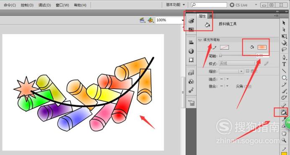
Task: Open the Color palette panel icon
Action: [191, 20]
